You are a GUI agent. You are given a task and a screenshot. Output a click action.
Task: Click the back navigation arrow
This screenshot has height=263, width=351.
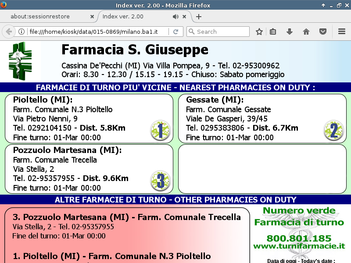point(8,32)
